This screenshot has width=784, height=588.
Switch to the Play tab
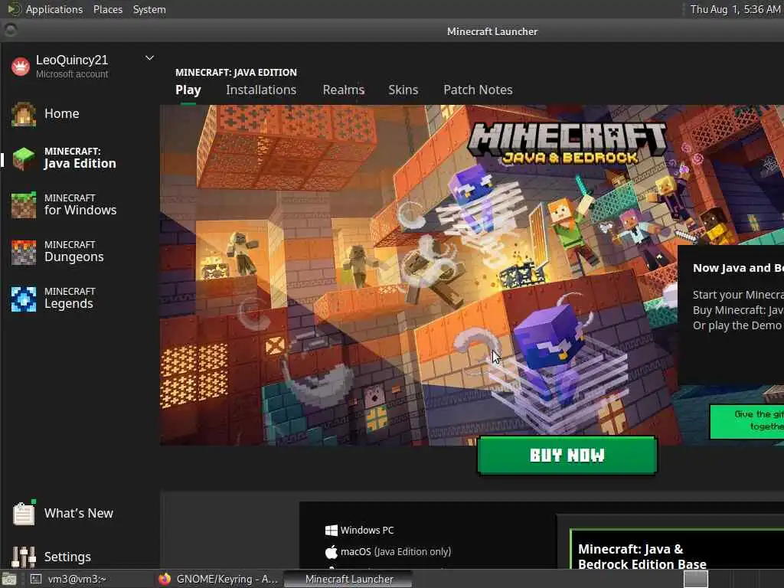[x=188, y=90]
